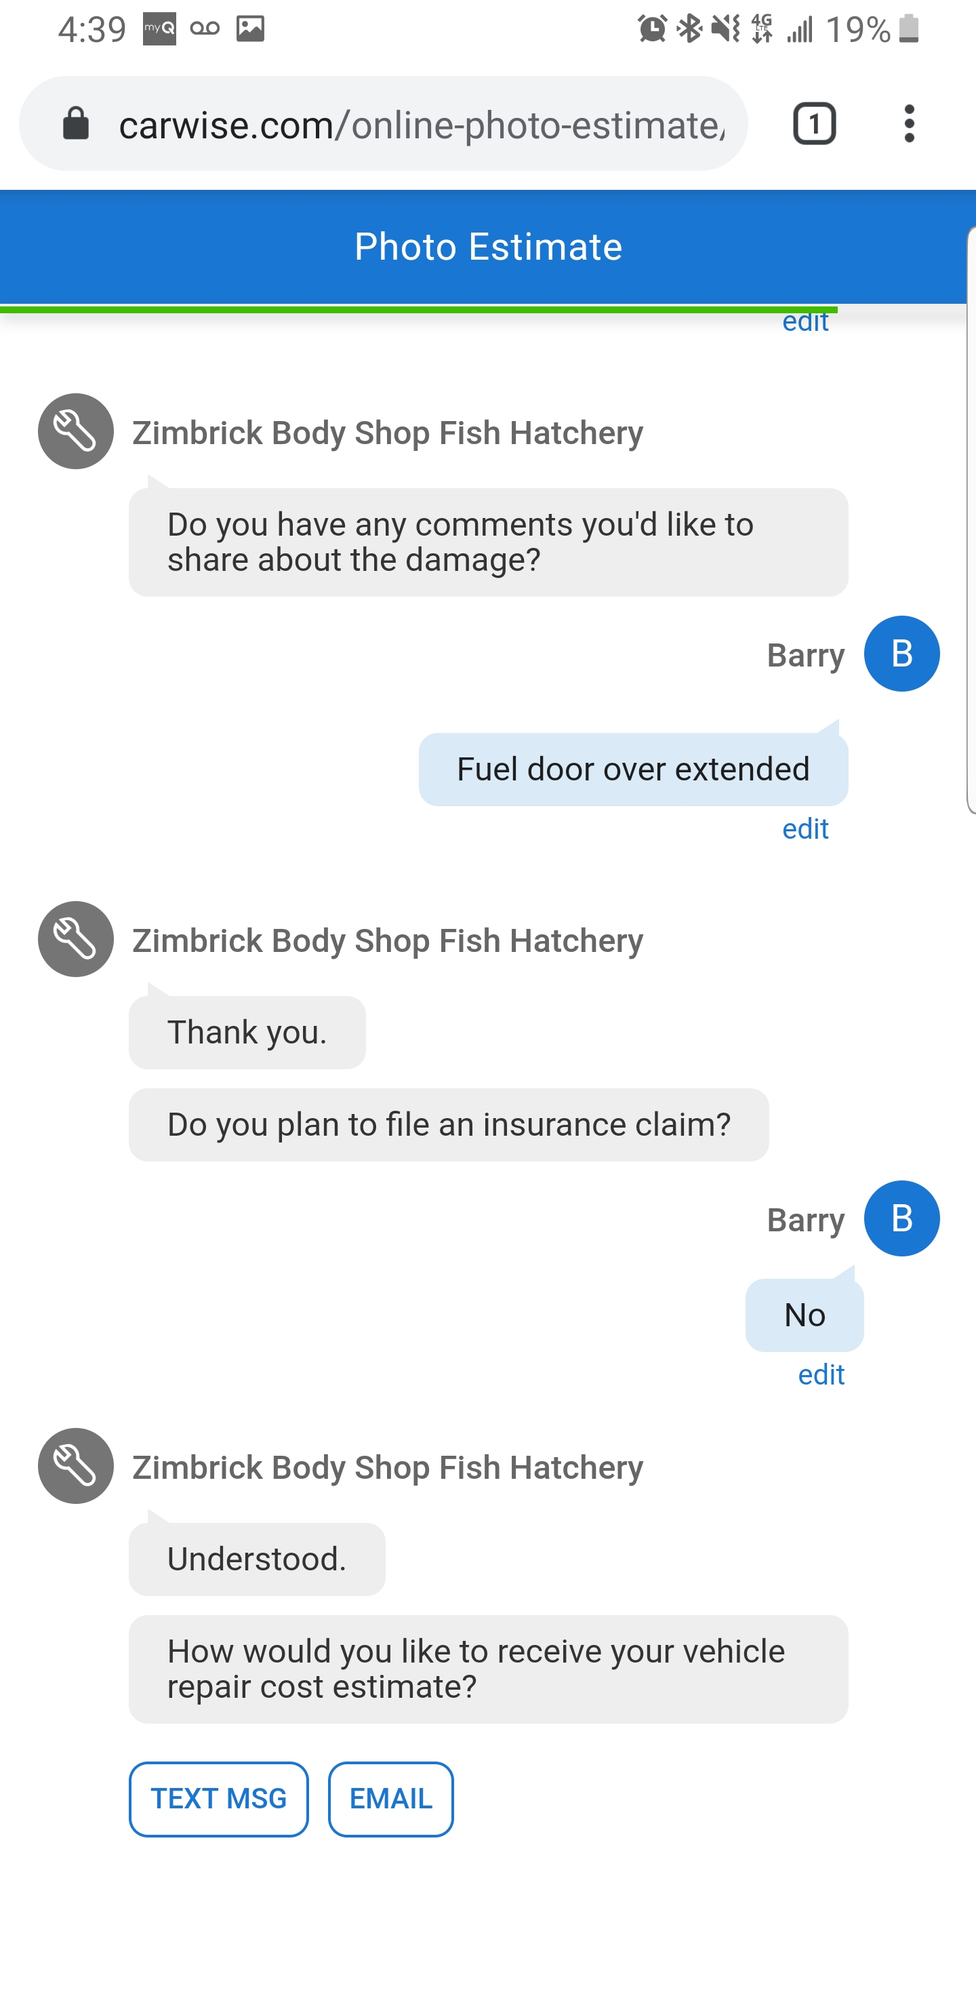The width and height of the screenshot is (976, 2007).
Task: Tap the "Do you plan to file an insurance claim?" bubble
Action: pos(449,1125)
